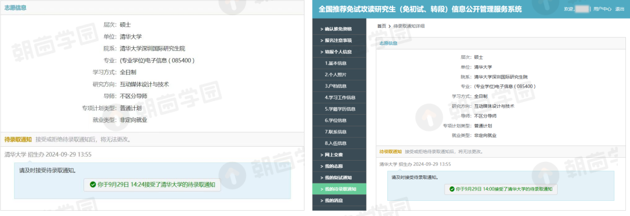The image size is (630, 216).
Task: Go to 我的复试通知 menu item
Action: point(339,178)
